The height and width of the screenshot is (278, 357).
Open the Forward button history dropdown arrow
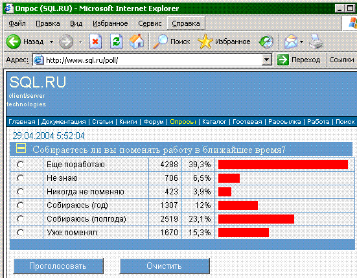coord(80,41)
